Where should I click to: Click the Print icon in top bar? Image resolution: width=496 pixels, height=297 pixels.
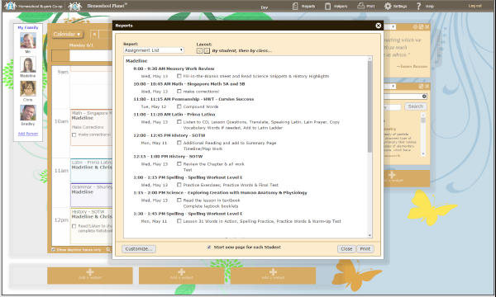360,6
